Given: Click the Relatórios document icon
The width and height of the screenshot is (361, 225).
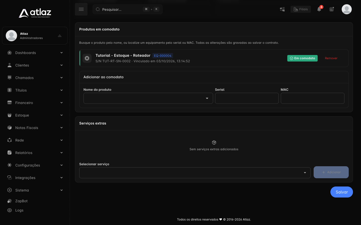Looking at the screenshot, I should pyautogui.click(x=10, y=152).
